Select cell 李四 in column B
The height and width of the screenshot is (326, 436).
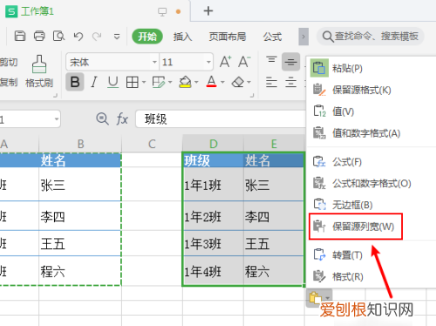[80, 216]
